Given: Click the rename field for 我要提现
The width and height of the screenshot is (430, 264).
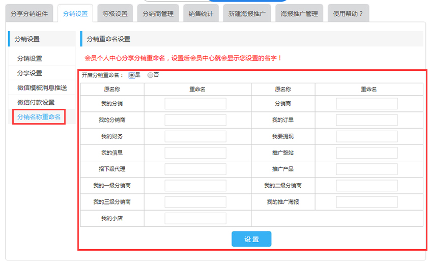Looking at the screenshot, I should [366, 136].
